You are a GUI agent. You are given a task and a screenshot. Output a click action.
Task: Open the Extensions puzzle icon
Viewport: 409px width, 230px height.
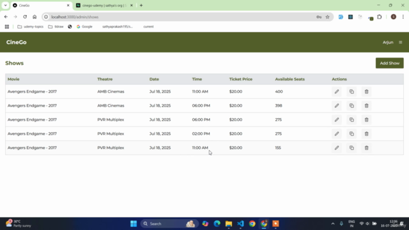[x=380, y=17]
